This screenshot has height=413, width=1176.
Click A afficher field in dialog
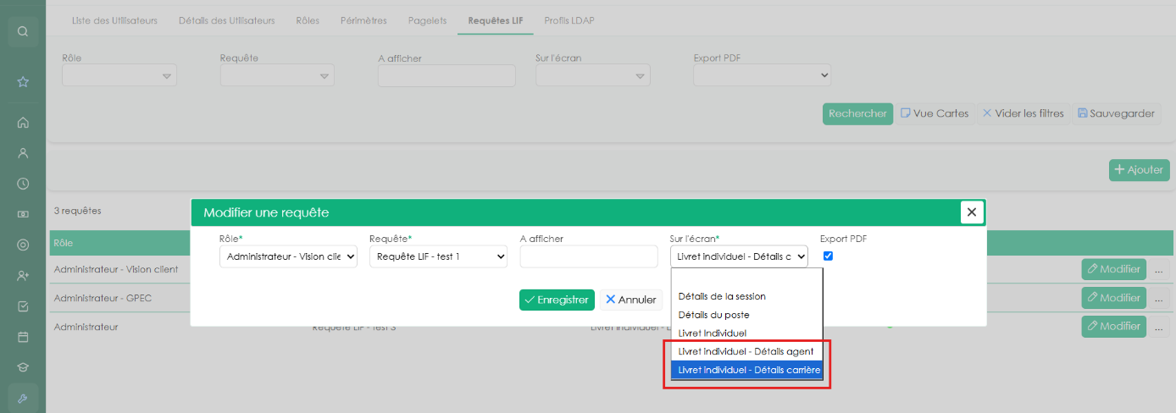click(589, 256)
